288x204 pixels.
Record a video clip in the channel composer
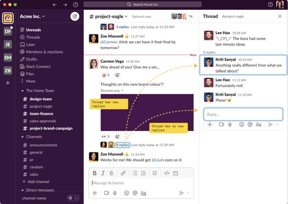coord(107,193)
